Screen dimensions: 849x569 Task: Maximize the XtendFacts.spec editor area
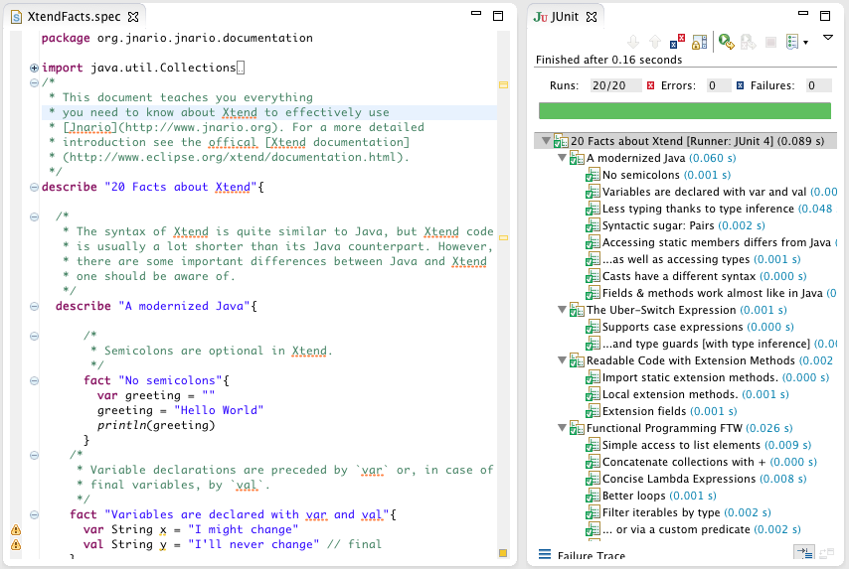click(x=498, y=16)
